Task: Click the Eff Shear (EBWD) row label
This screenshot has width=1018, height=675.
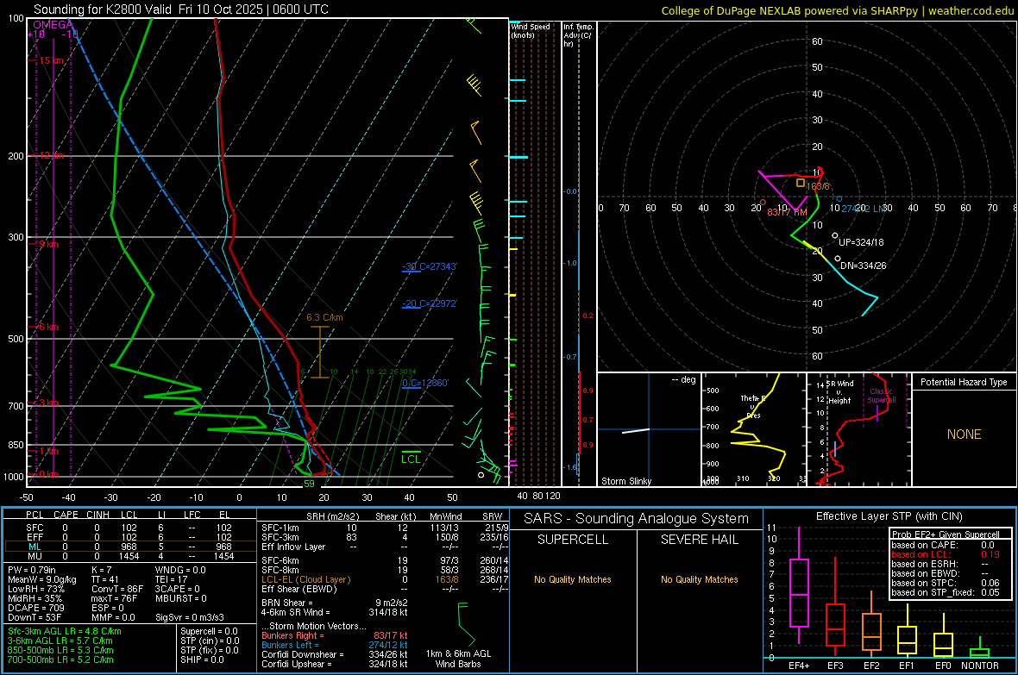Action: point(299,589)
